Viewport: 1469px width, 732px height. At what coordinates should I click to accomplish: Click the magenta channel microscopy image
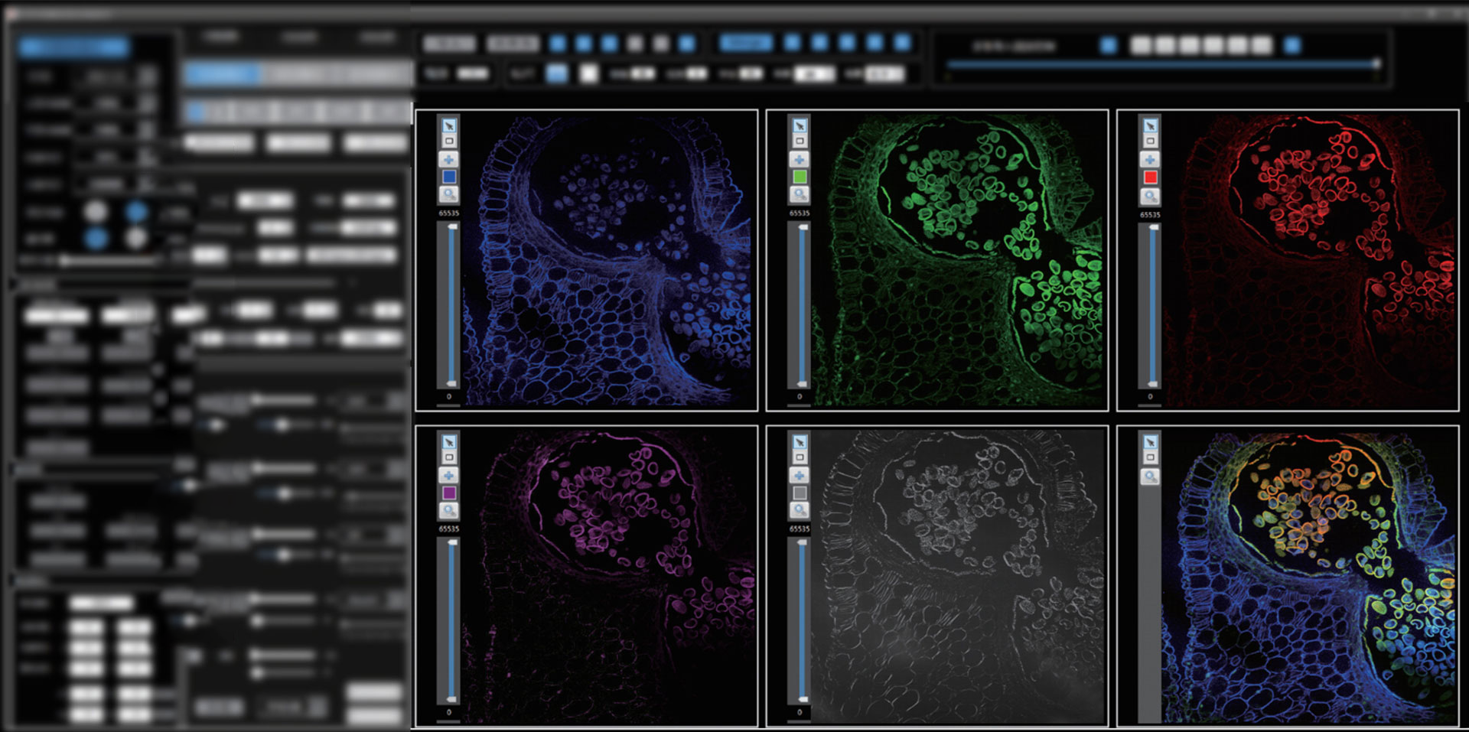pyautogui.click(x=607, y=576)
